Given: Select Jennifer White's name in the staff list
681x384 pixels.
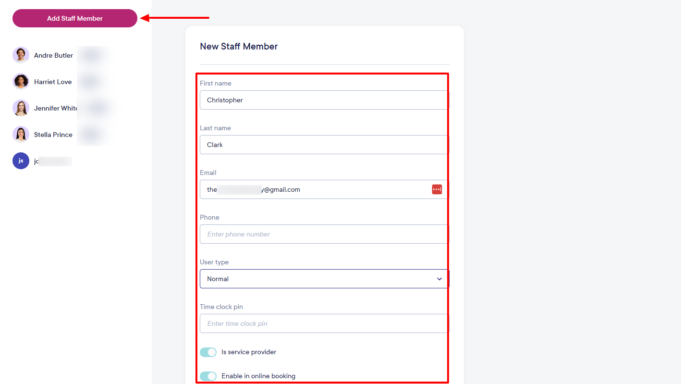Looking at the screenshot, I should point(55,108).
